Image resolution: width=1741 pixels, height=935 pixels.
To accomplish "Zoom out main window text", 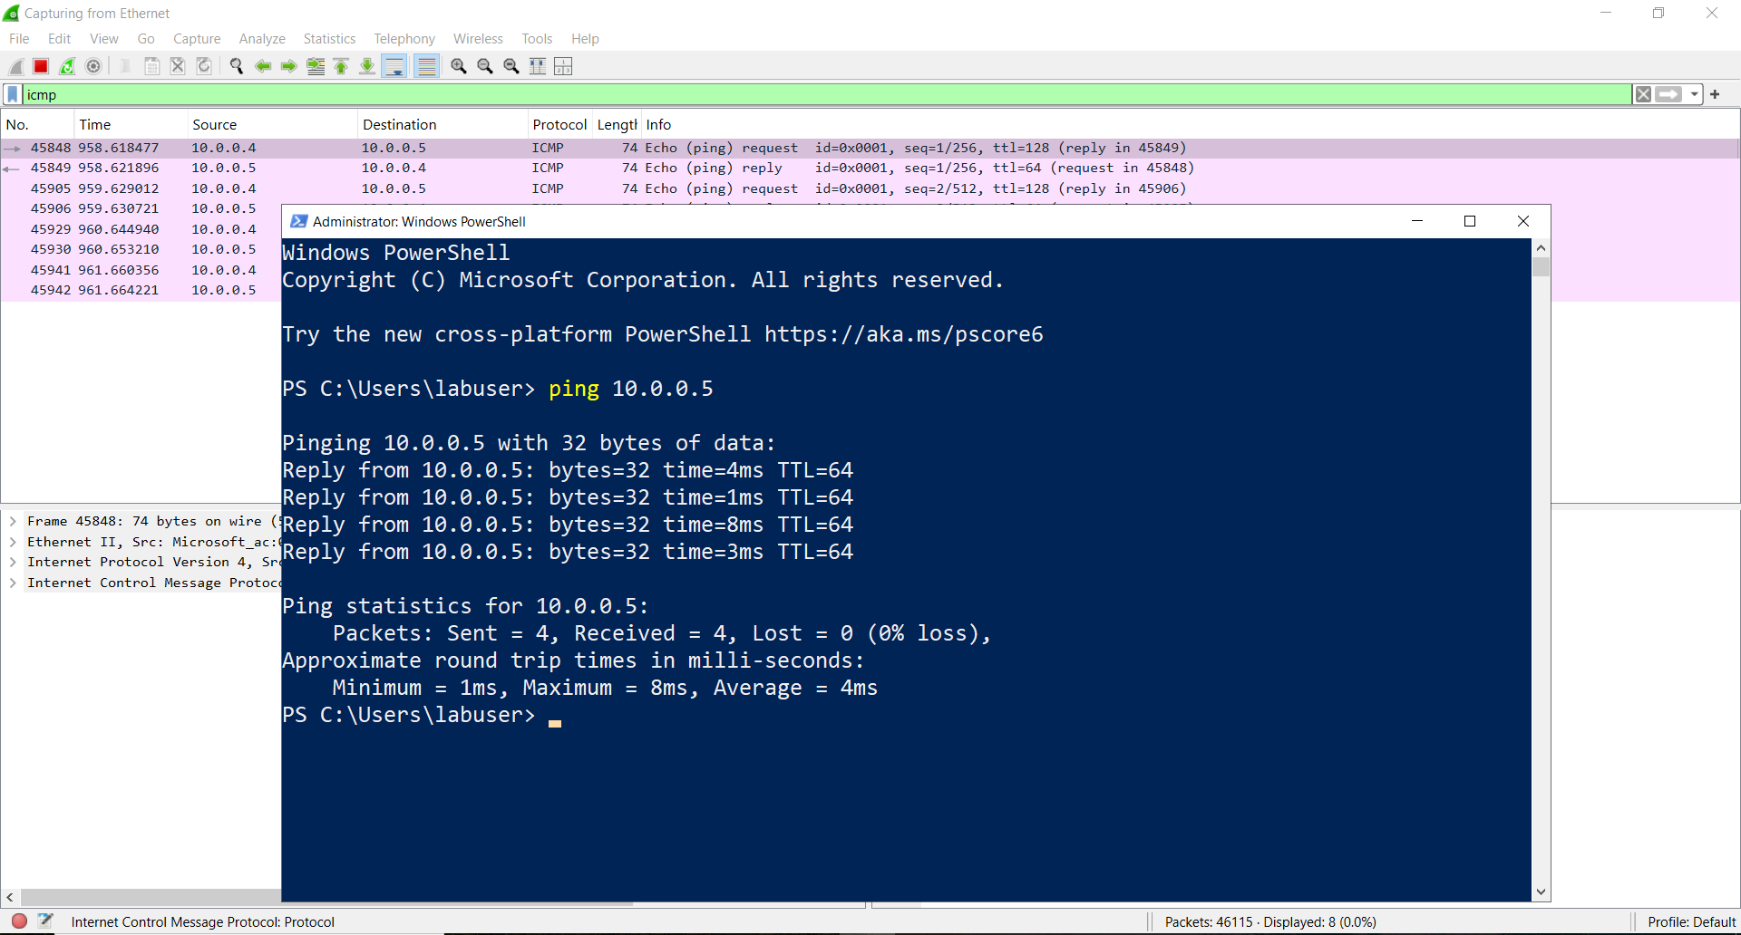I will [485, 66].
